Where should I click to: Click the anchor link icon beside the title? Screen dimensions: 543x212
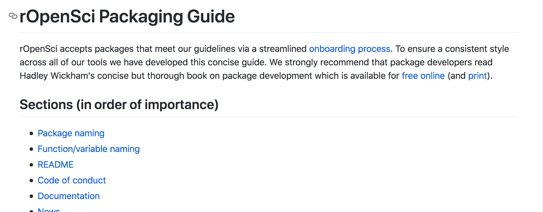[13, 16]
